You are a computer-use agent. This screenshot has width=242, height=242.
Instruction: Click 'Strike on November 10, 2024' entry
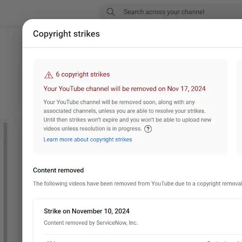pyautogui.click(x=86, y=211)
